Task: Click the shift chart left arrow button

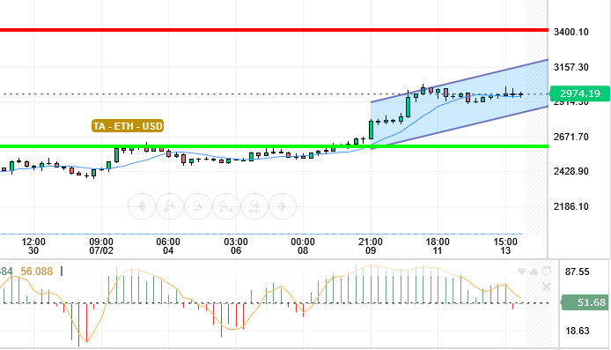Action: point(142,206)
